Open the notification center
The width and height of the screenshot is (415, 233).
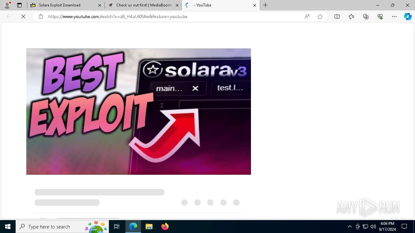pos(404,227)
